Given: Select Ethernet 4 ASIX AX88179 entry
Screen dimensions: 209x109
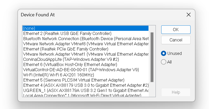Looking at the screenshot, I should (x=85, y=85).
